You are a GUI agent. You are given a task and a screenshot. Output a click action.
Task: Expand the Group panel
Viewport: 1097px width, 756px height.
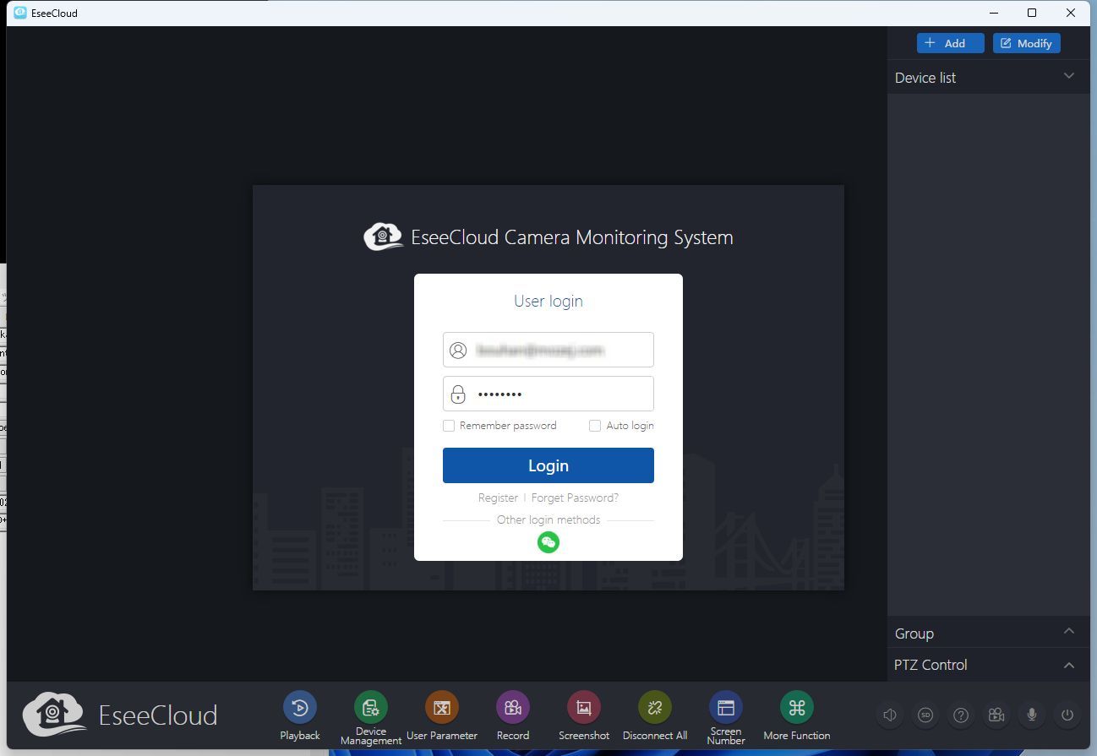click(x=1068, y=633)
